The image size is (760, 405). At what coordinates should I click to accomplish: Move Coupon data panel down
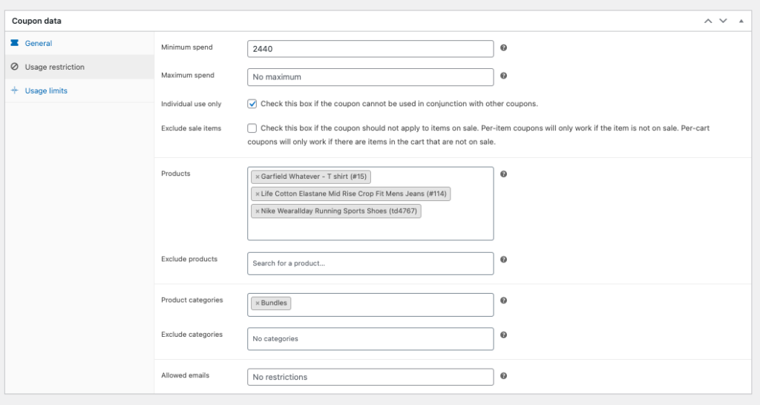coord(723,21)
